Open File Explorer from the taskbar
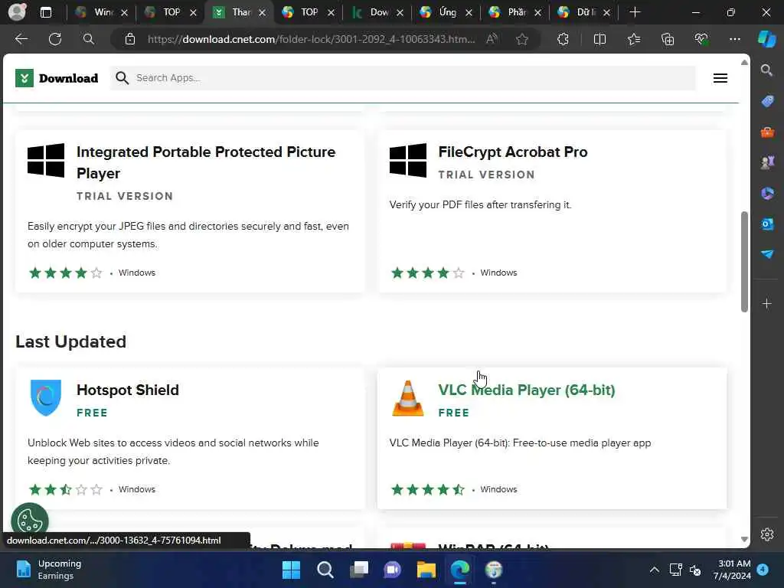Screen dimensions: 784x588 (426, 570)
